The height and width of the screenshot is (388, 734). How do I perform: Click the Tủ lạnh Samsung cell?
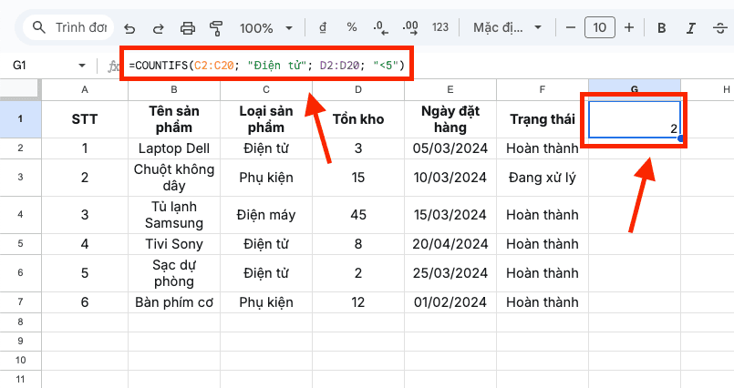click(174, 215)
